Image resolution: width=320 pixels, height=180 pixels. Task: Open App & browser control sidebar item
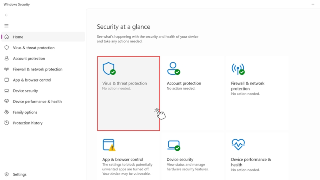click(x=43, y=80)
